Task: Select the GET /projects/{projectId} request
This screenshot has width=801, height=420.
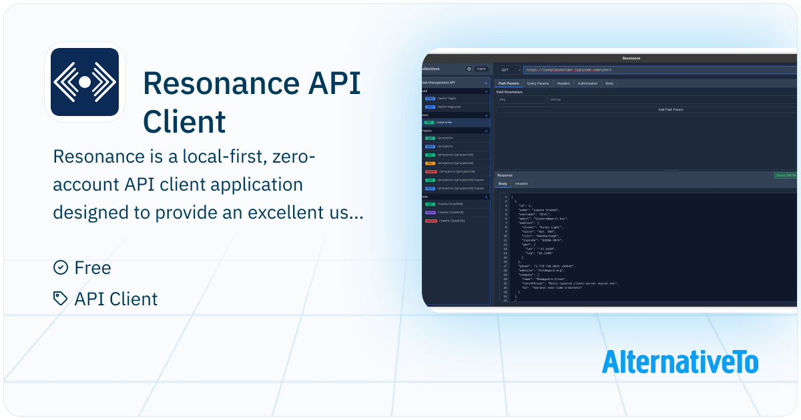Action: click(x=456, y=155)
